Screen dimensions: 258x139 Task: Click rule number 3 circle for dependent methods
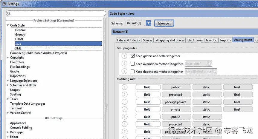(124, 71)
